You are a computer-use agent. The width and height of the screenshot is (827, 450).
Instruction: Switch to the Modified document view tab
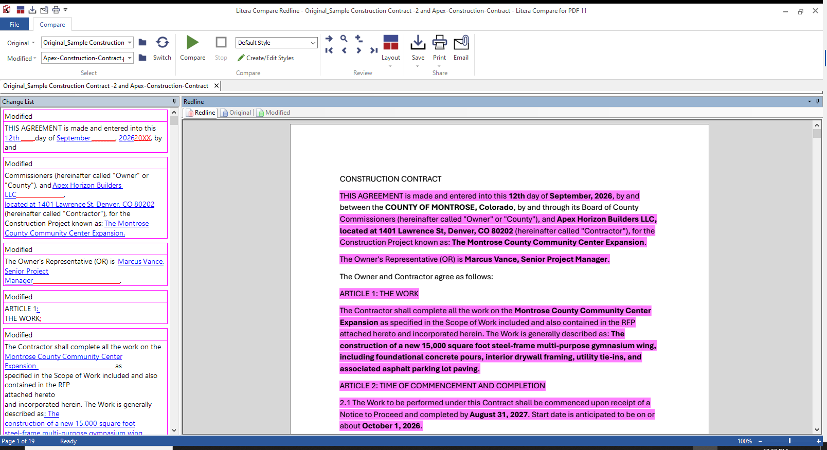(274, 113)
